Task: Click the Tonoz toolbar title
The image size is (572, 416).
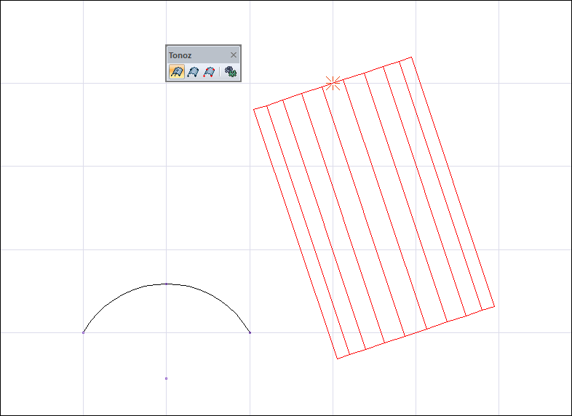Action: (x=180, y=55)
